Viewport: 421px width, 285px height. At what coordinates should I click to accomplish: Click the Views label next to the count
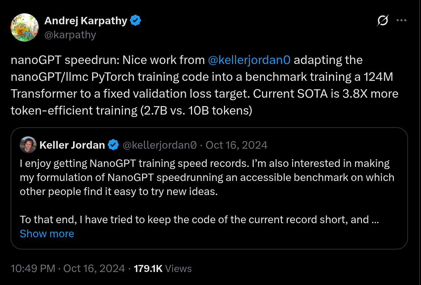178,268
